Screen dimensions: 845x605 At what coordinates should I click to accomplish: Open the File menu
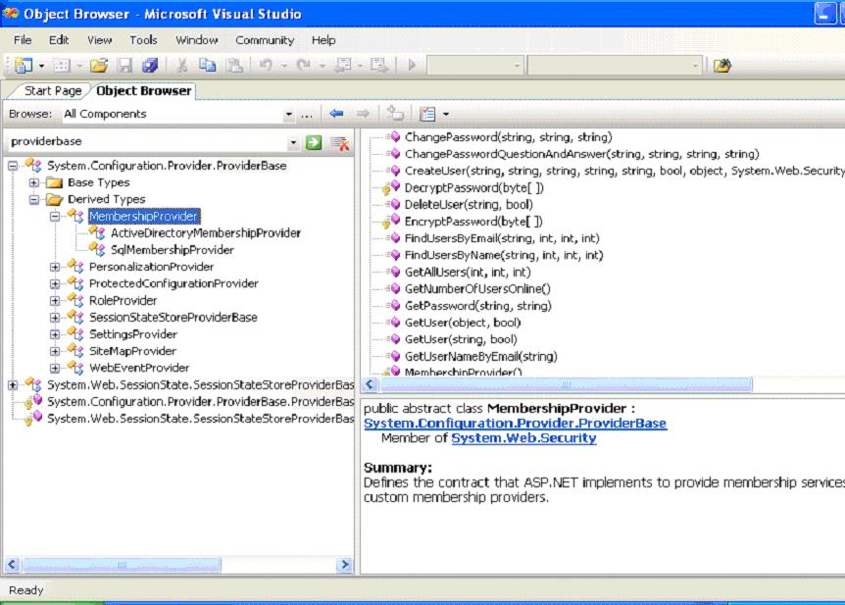point(23,40)
